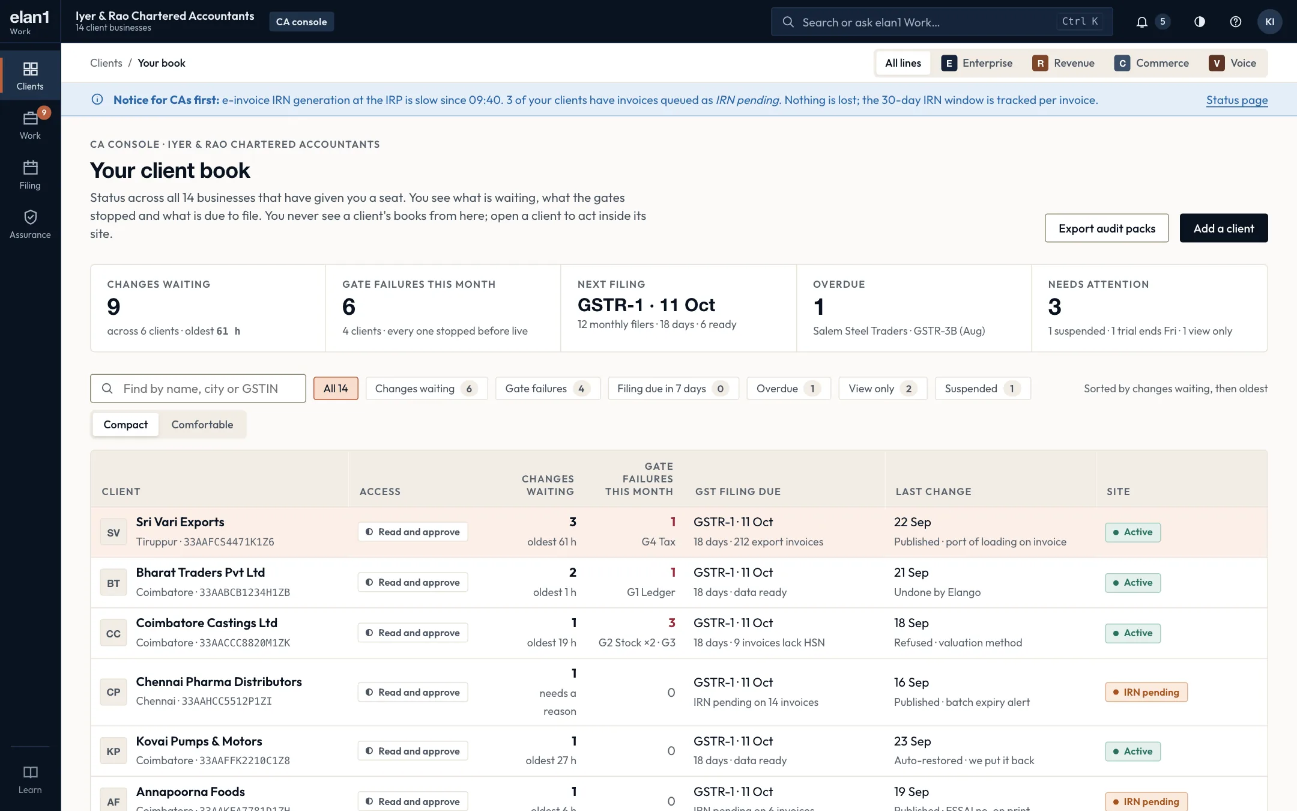Select the Voice line tab
The width and height of the screenshot is (1297, 811).
1232,63
